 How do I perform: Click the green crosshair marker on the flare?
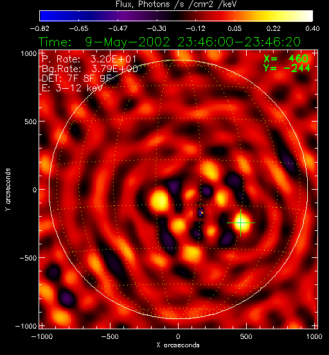pyautogui.click(x=241, y=223)
